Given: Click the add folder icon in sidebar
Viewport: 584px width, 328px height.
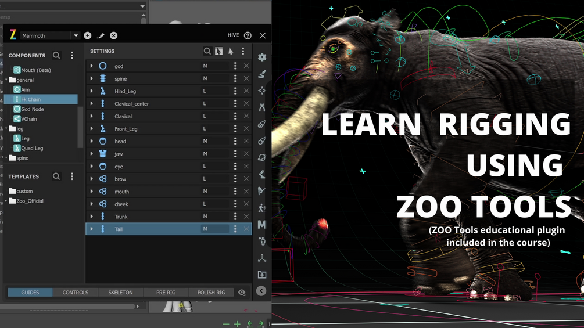Looking at the screenshot, I should coord(262,275).
